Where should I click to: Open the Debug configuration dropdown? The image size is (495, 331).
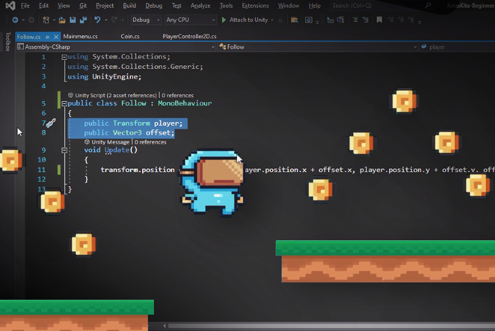pos(146,20)
